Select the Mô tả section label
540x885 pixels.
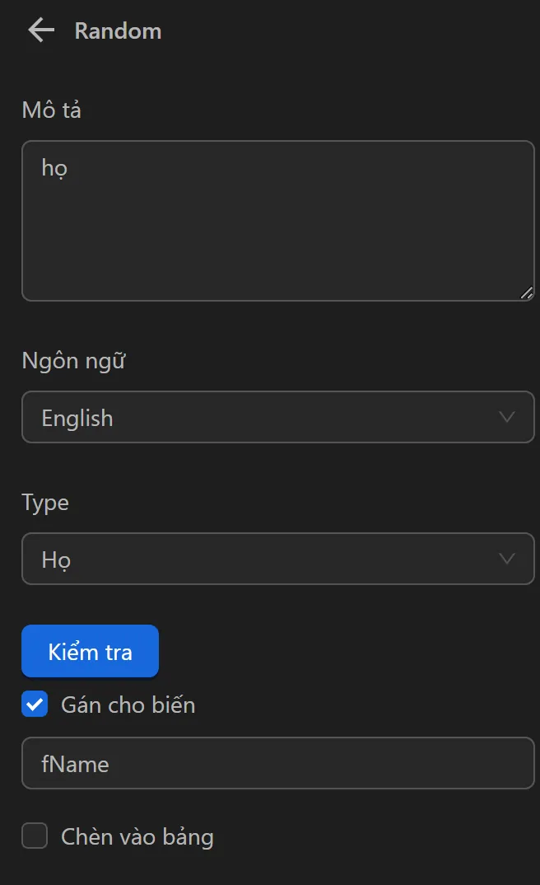click(51, 110)
